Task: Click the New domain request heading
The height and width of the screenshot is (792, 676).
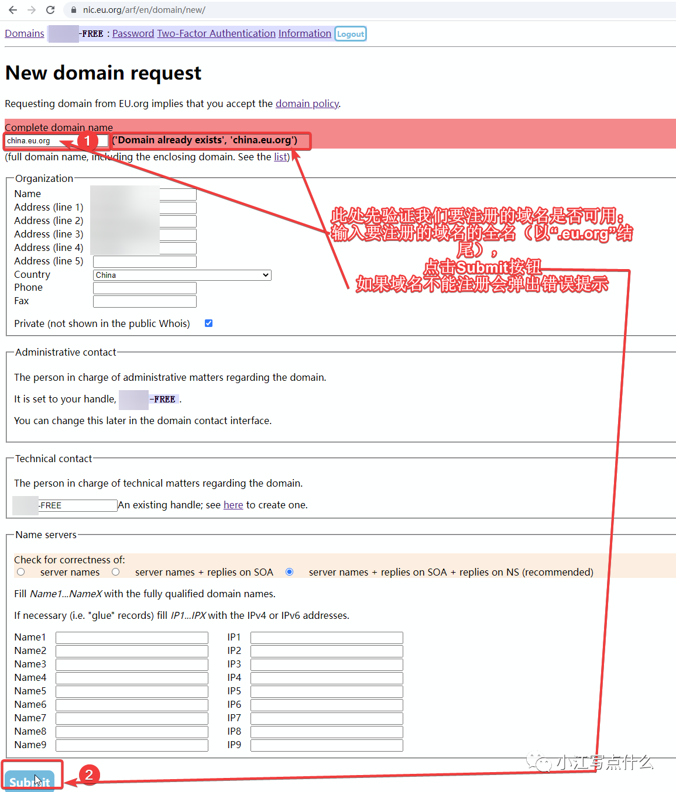Action: (103, 73)
